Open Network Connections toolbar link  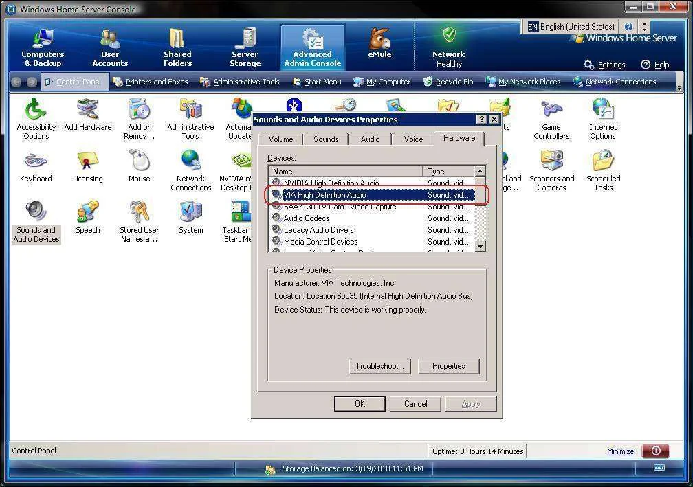(615, 82)
